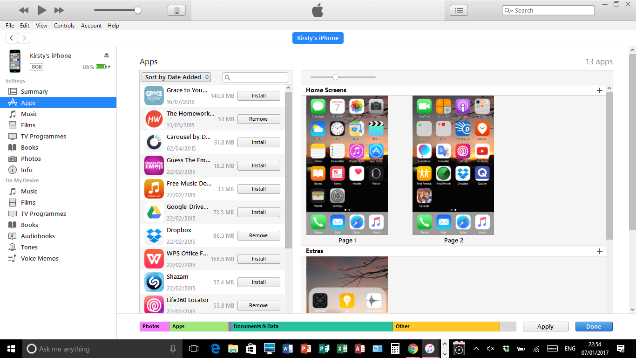Click the volume slider in the top bar
This screenshot has width=636, height=358.
coord(117,10)
